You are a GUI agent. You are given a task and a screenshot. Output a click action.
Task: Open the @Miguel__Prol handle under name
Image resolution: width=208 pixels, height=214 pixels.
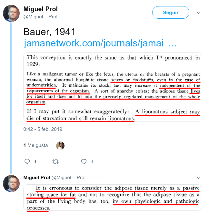point(40,17)
